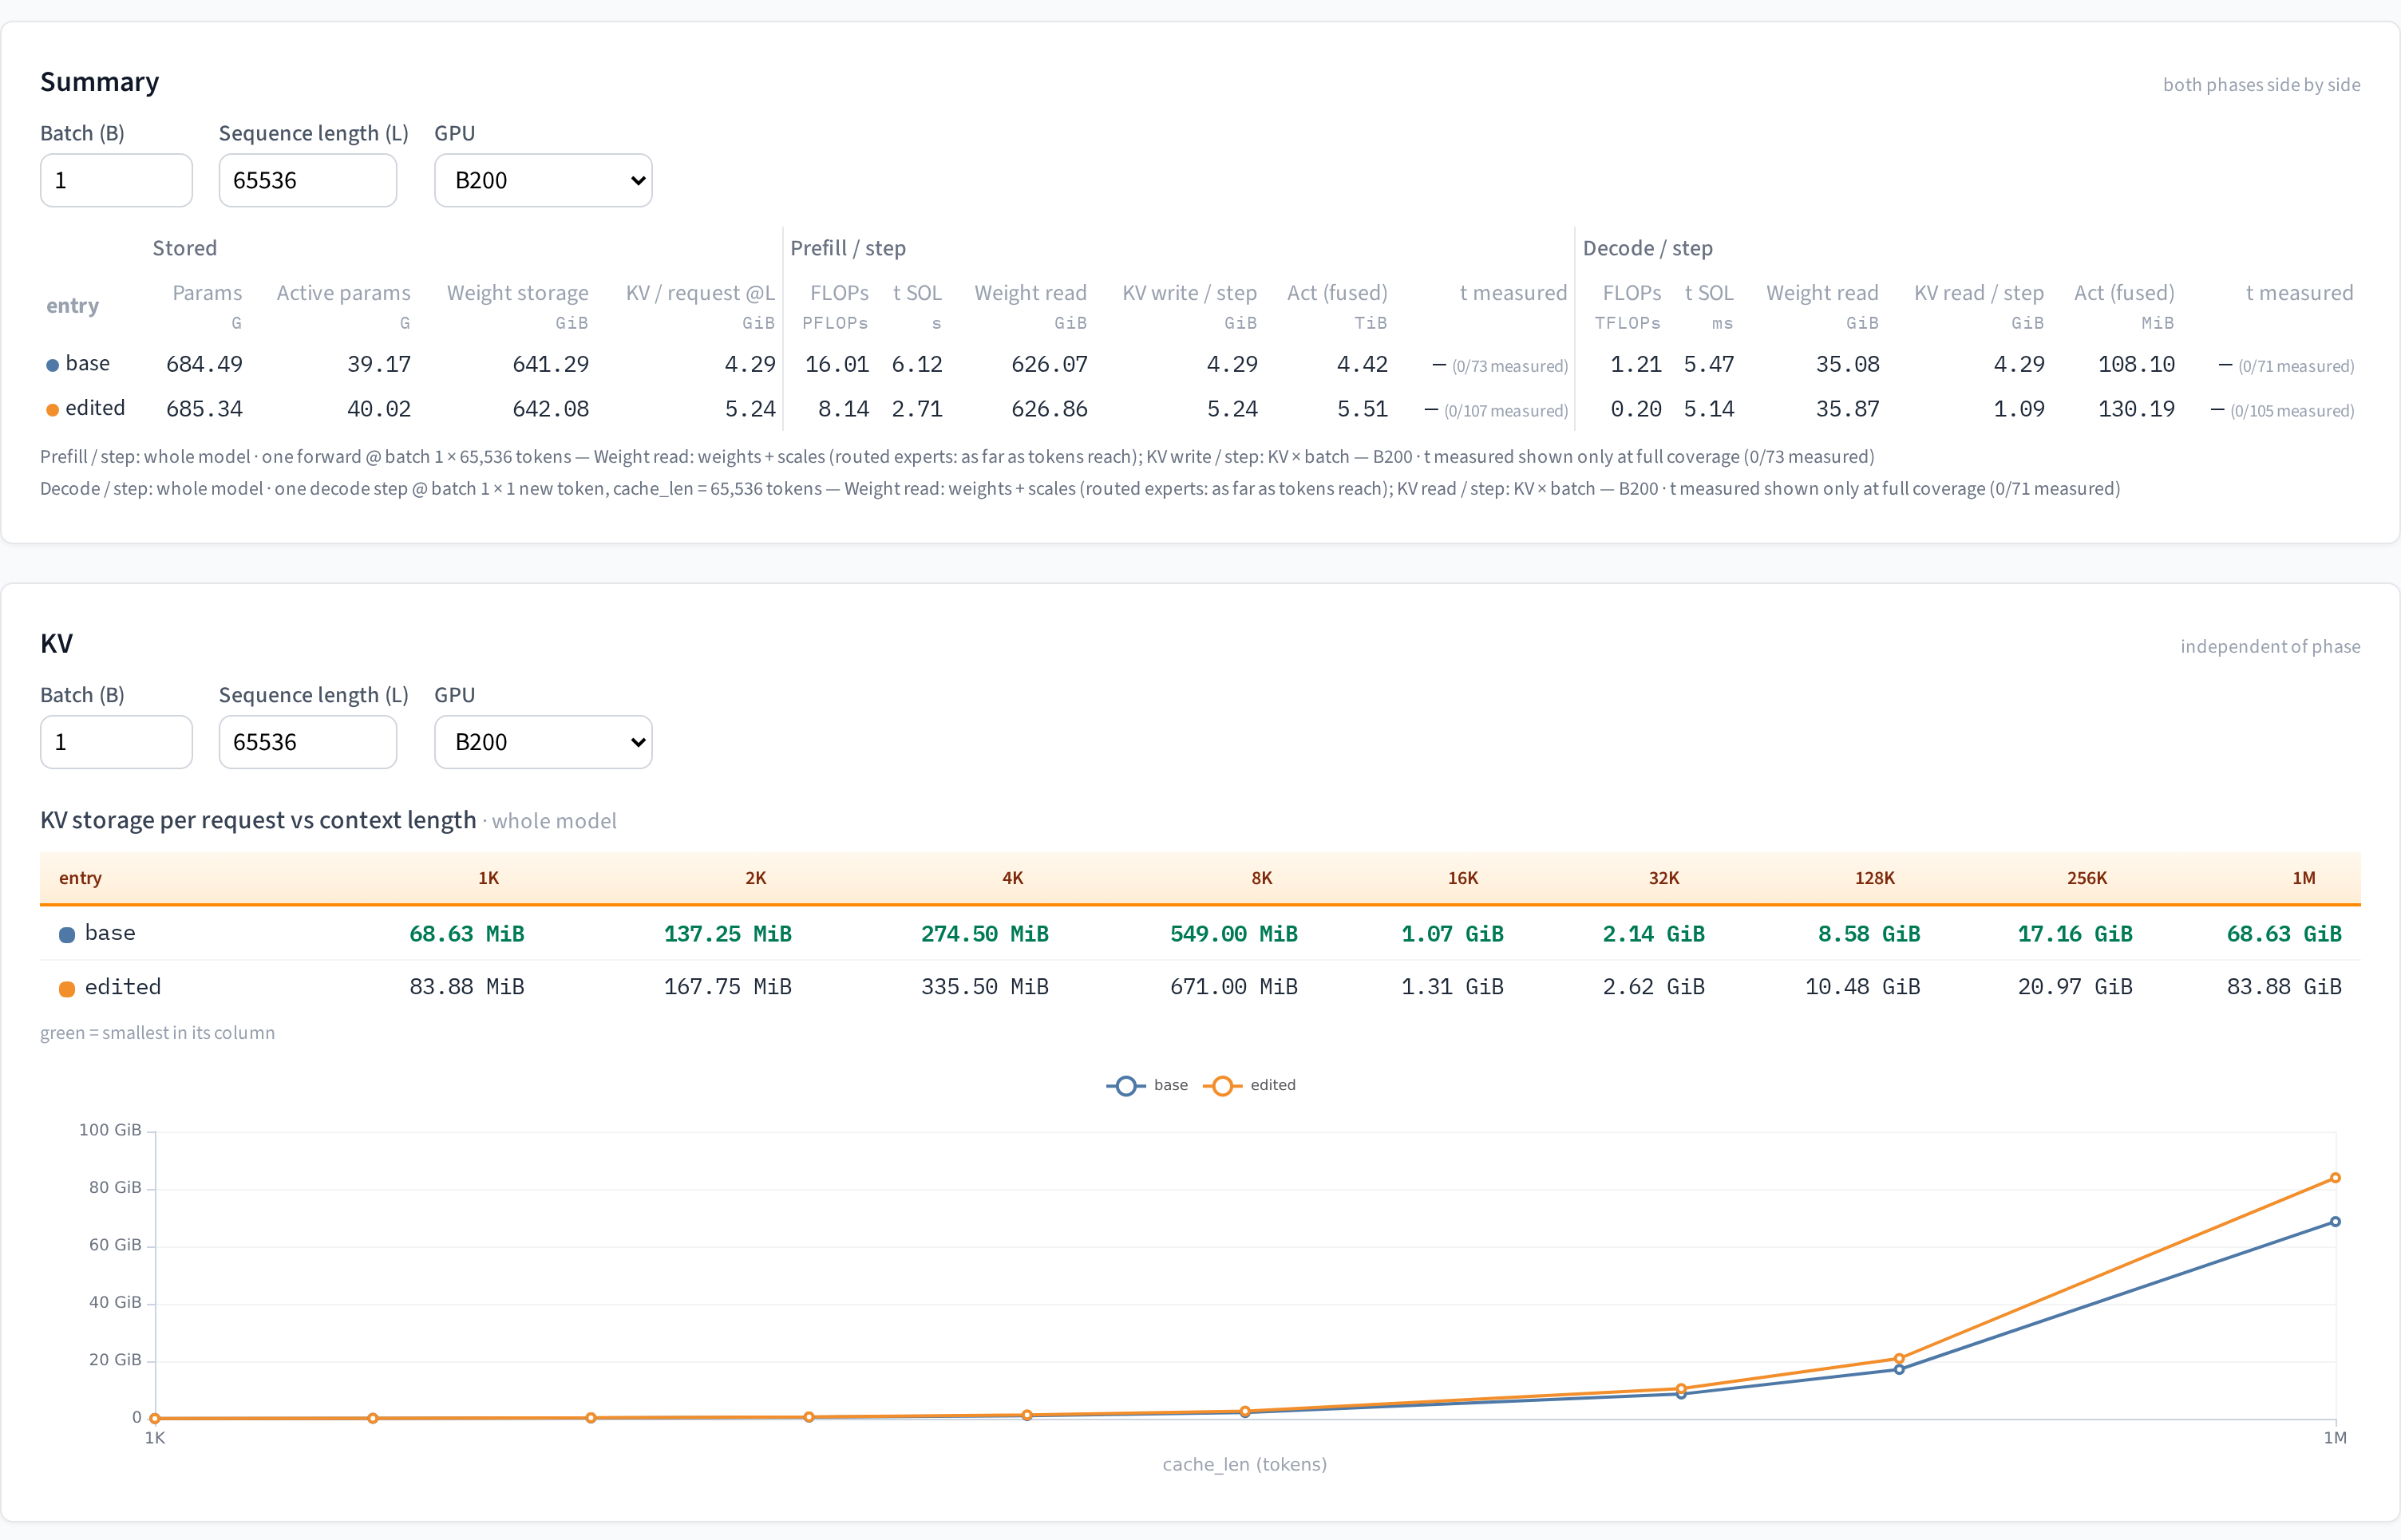Click the 1K column header in KV table
This screenshot has width=2401, height=1540.
click(489, 878)
